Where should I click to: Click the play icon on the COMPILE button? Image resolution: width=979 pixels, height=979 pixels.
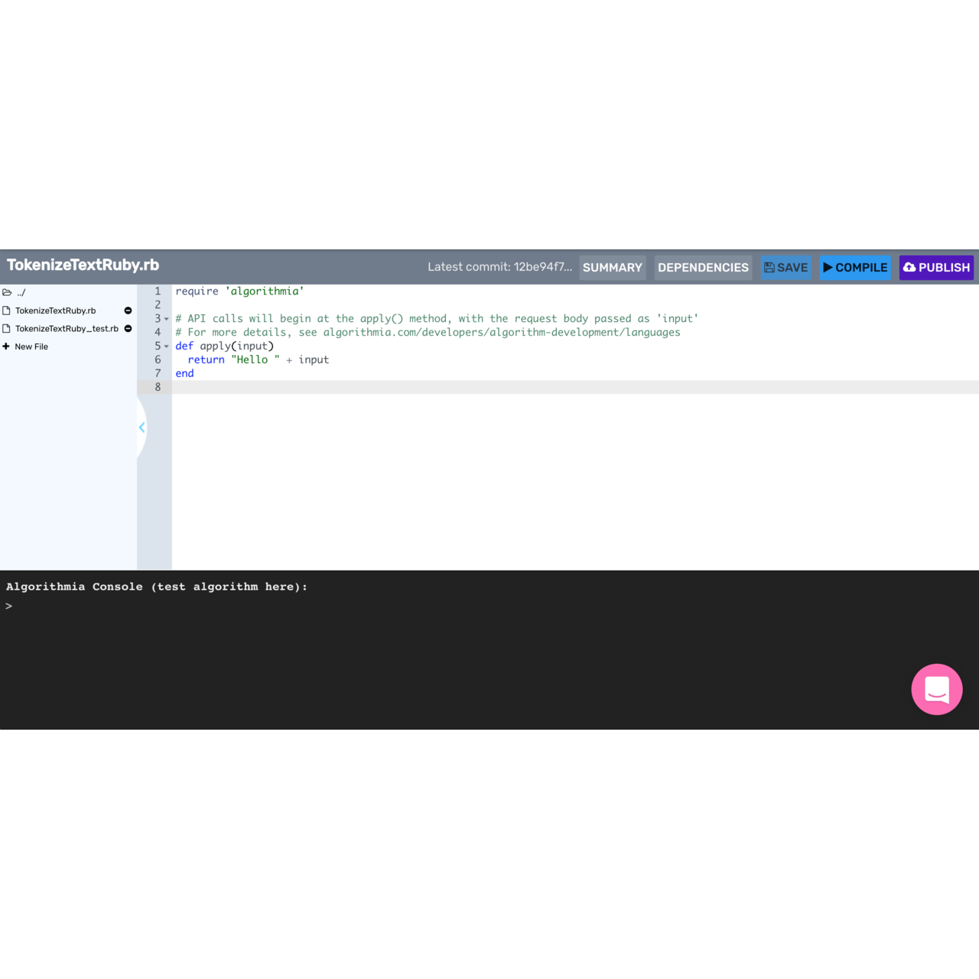pyautogui.click(x=828, y=268)
